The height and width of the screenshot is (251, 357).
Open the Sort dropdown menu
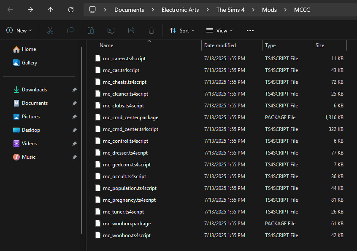point(182,30)
